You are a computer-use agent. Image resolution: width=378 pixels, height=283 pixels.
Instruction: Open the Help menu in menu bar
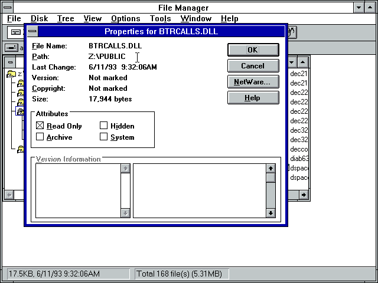click(230, 18)
